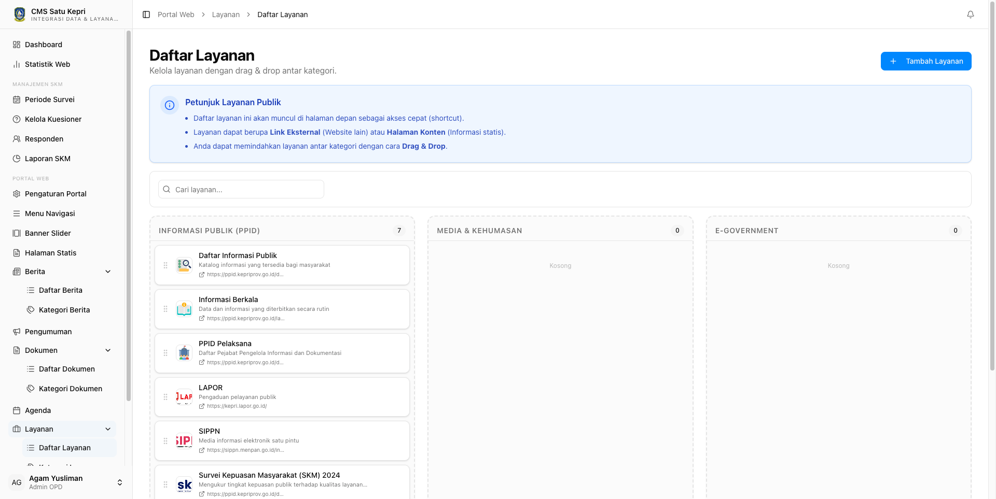Click the Tambah Layanan button
Screen dimensions: 996x499
pyautogui.click(x=926, y=61)
